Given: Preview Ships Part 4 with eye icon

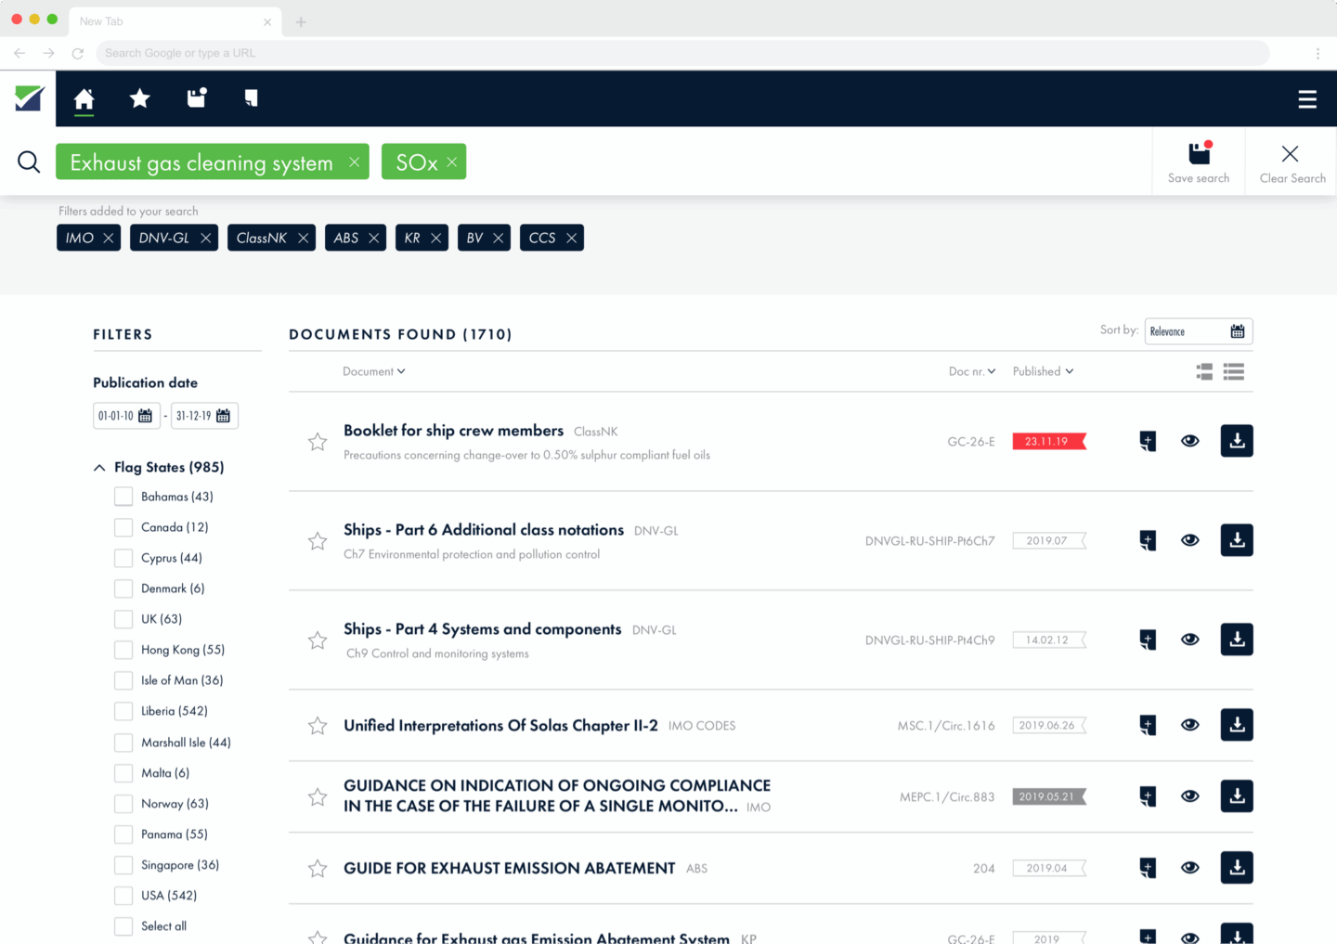Looking at the screenshot, I should [x=1189, y=640].
